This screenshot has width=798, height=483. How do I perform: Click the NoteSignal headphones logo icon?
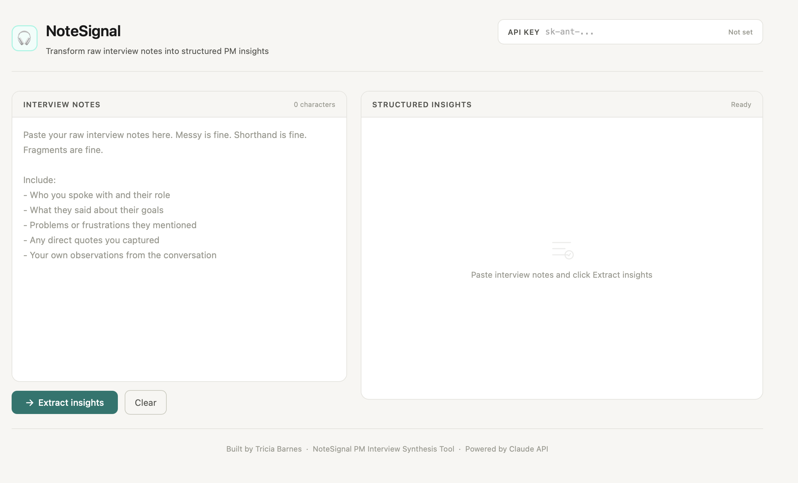pyautogui.click(x=25, y=38)
